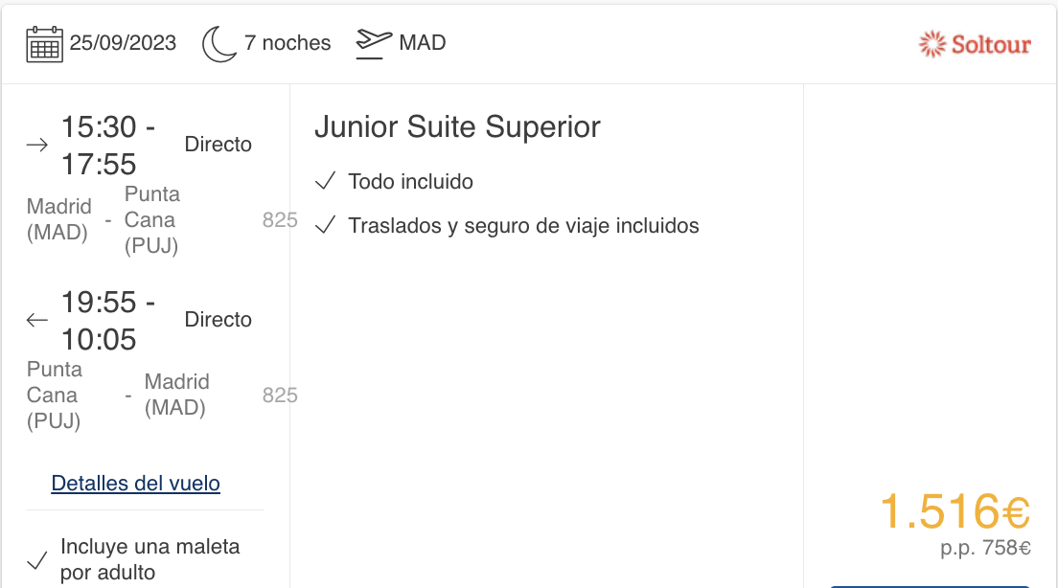Click the 25/09/2023 departure date
The image size is (1058, 588).
coord(123,42)
